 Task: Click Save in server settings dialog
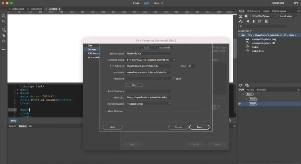(x=199, y=127)
